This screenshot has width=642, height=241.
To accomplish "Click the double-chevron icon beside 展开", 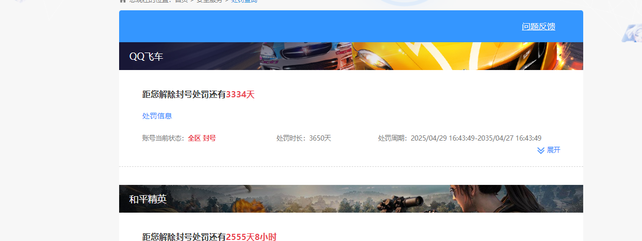I will [x=541, y=150].
